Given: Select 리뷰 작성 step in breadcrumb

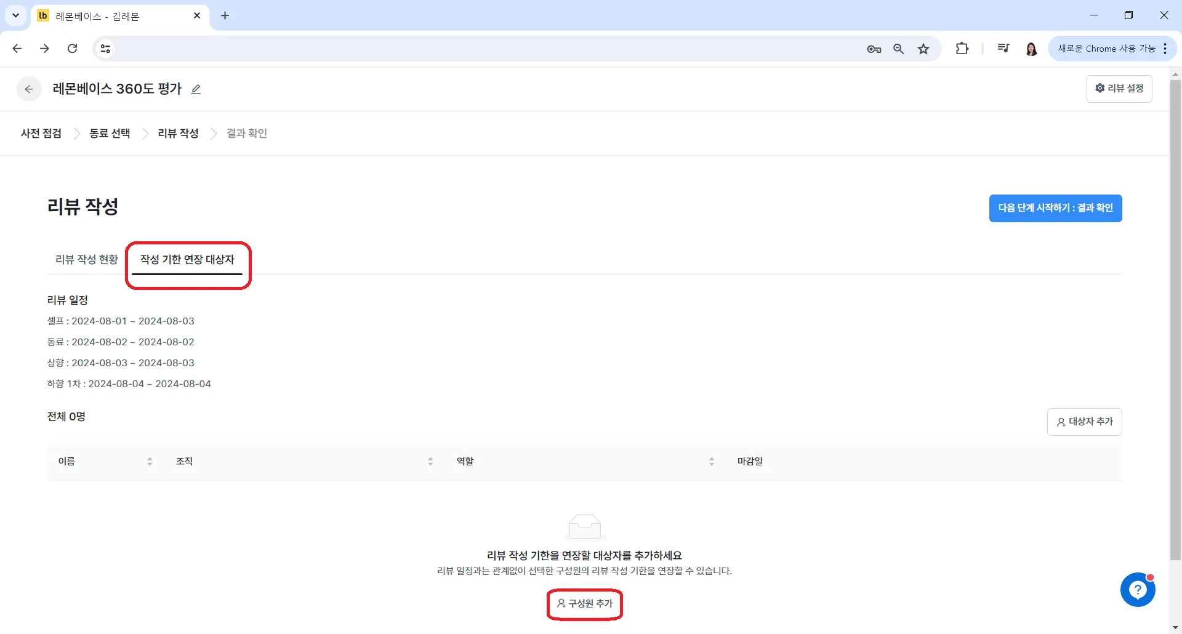Looking at the screenshot, I should click(x=178, y=134).
